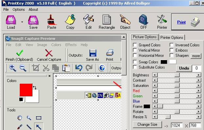Click the Print link
Image resolution: width=204 pixels, height=130 pixels.
pyautogui.click(x=181, y=22)
